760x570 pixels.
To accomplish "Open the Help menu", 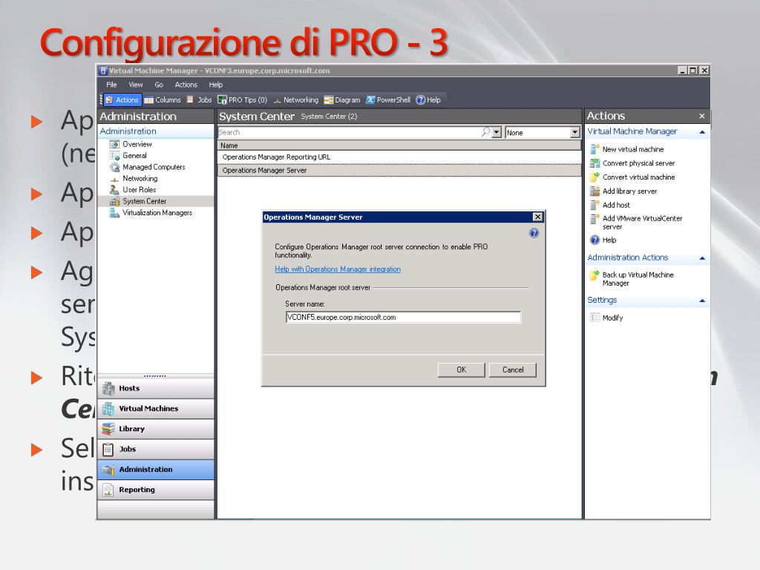I will tap(215, 85).
